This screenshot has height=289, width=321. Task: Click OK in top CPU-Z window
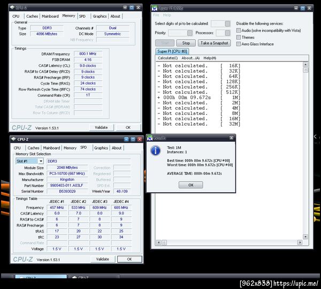pos(128,128)
